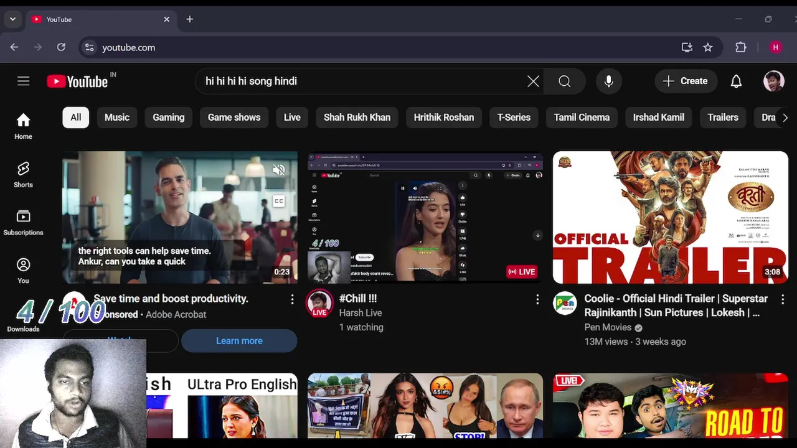Select the Music filter chip

tap(117, 117)
